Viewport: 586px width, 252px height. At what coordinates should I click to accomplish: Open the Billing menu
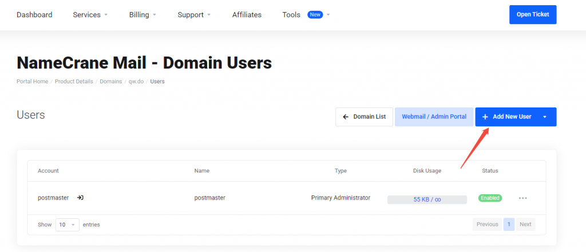tap(142, 15)
